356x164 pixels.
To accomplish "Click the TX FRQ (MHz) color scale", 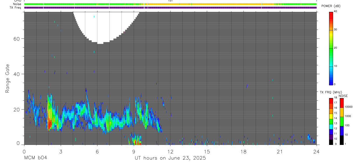I will [331, 121].
